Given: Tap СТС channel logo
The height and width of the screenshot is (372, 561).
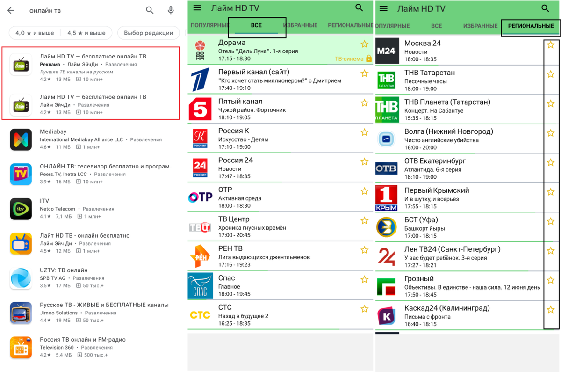Looking at the screenshot, I should click(x=200, y=315).
